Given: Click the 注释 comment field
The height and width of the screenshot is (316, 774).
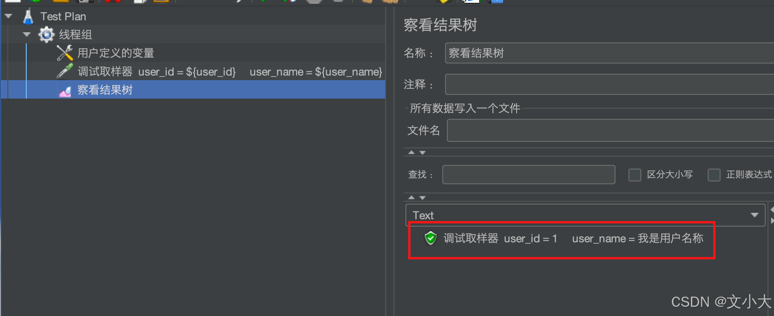Looking at the screenshot, I should pyautogui.click(x=610, y=85).
